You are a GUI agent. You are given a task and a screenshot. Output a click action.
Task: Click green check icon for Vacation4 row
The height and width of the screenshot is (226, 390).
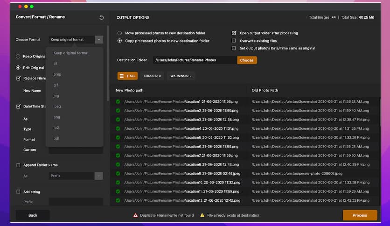click(x=118, y=128)
